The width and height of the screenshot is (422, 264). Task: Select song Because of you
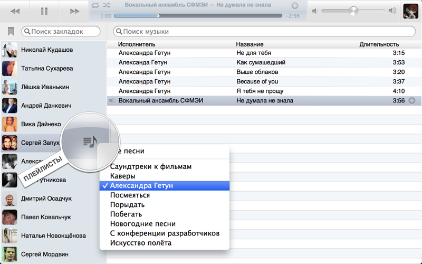coord(264,81)
